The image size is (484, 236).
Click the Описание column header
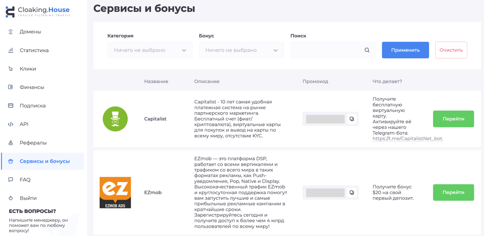pyautogui.click(x=207, y=81)
